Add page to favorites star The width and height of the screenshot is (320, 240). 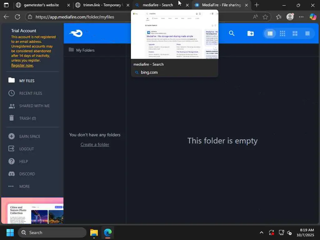tap(265, 17)
